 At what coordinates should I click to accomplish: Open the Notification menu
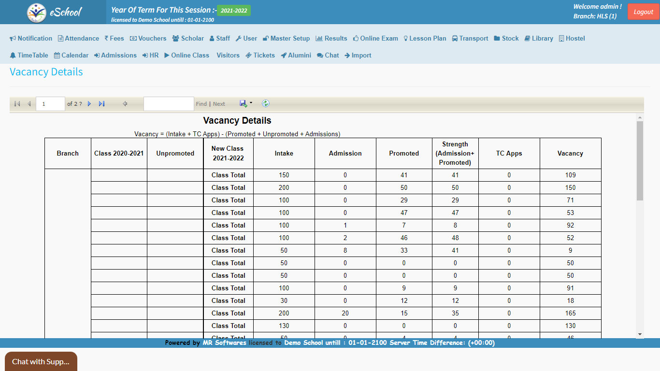tap(31, 39)
